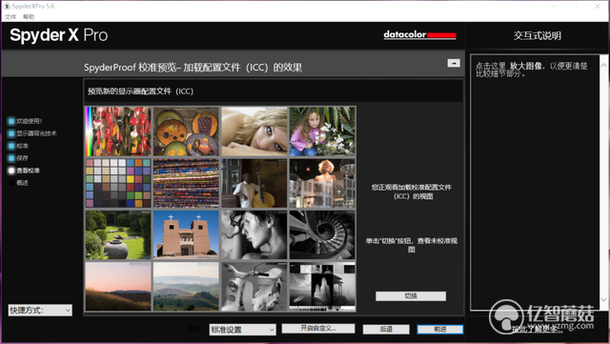Enlarge the black-and-white woman profile thumbnail
610x344 pixels.
254,235
